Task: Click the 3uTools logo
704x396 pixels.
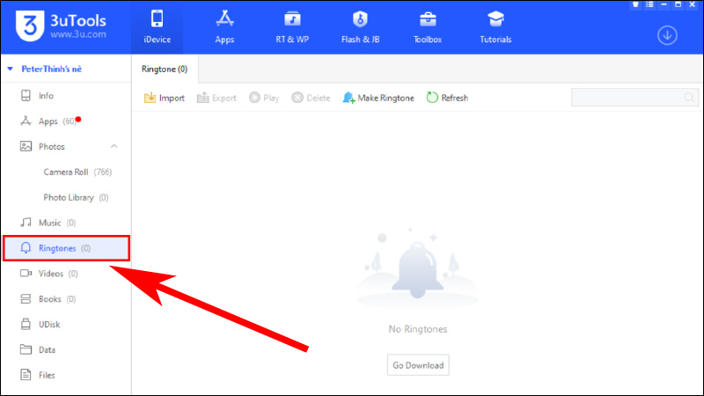Action: 61,26
